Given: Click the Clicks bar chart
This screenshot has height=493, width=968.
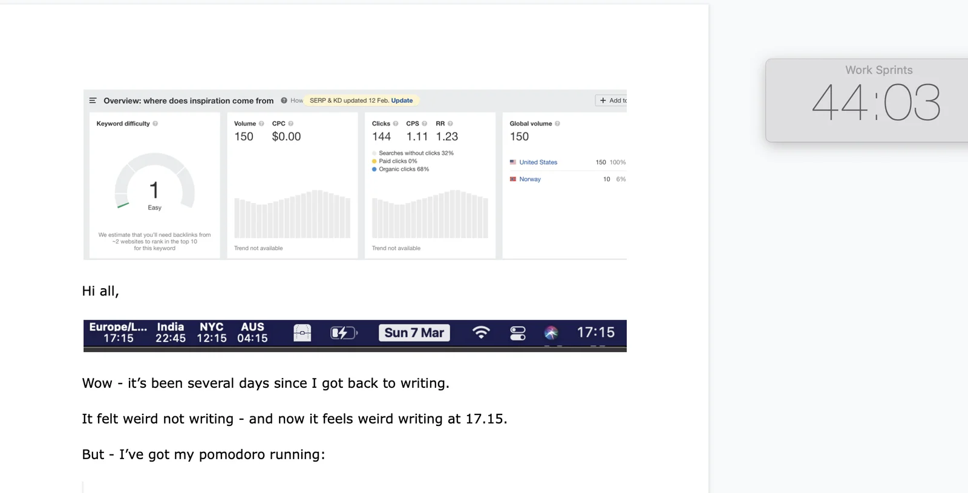Looking at the screenshot, I should tap(430, 214).
